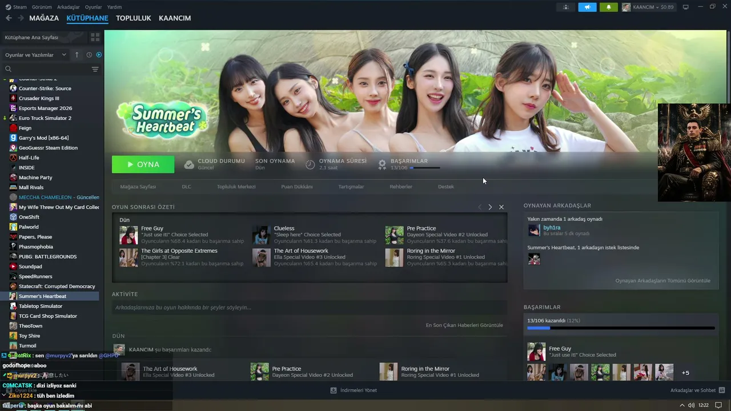The width and height of the screenshot is (731, 411).
Task: Open the Tartışmalar link
Action: 351,187
